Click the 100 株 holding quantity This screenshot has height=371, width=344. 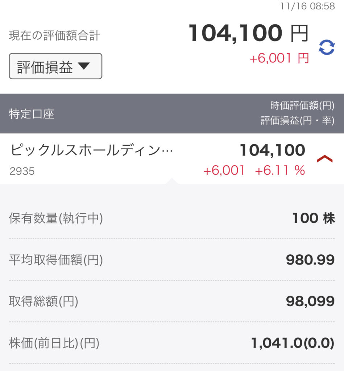click(314, 218)
